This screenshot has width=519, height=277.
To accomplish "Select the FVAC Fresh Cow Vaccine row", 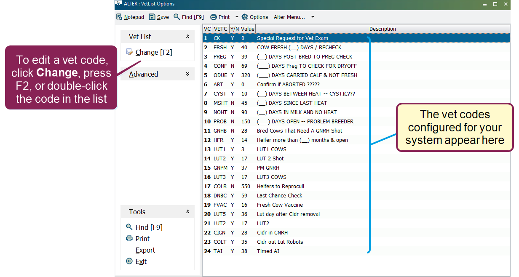I will 356,205.
